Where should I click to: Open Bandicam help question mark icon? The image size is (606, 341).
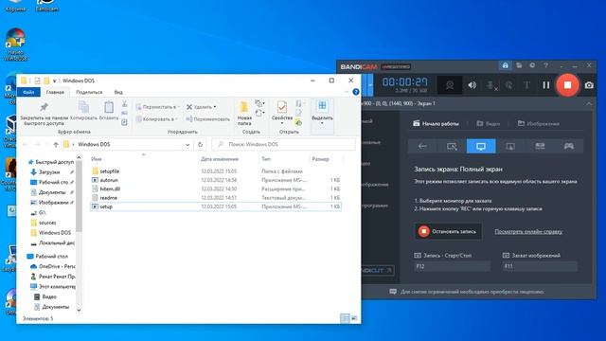point(545,65)
